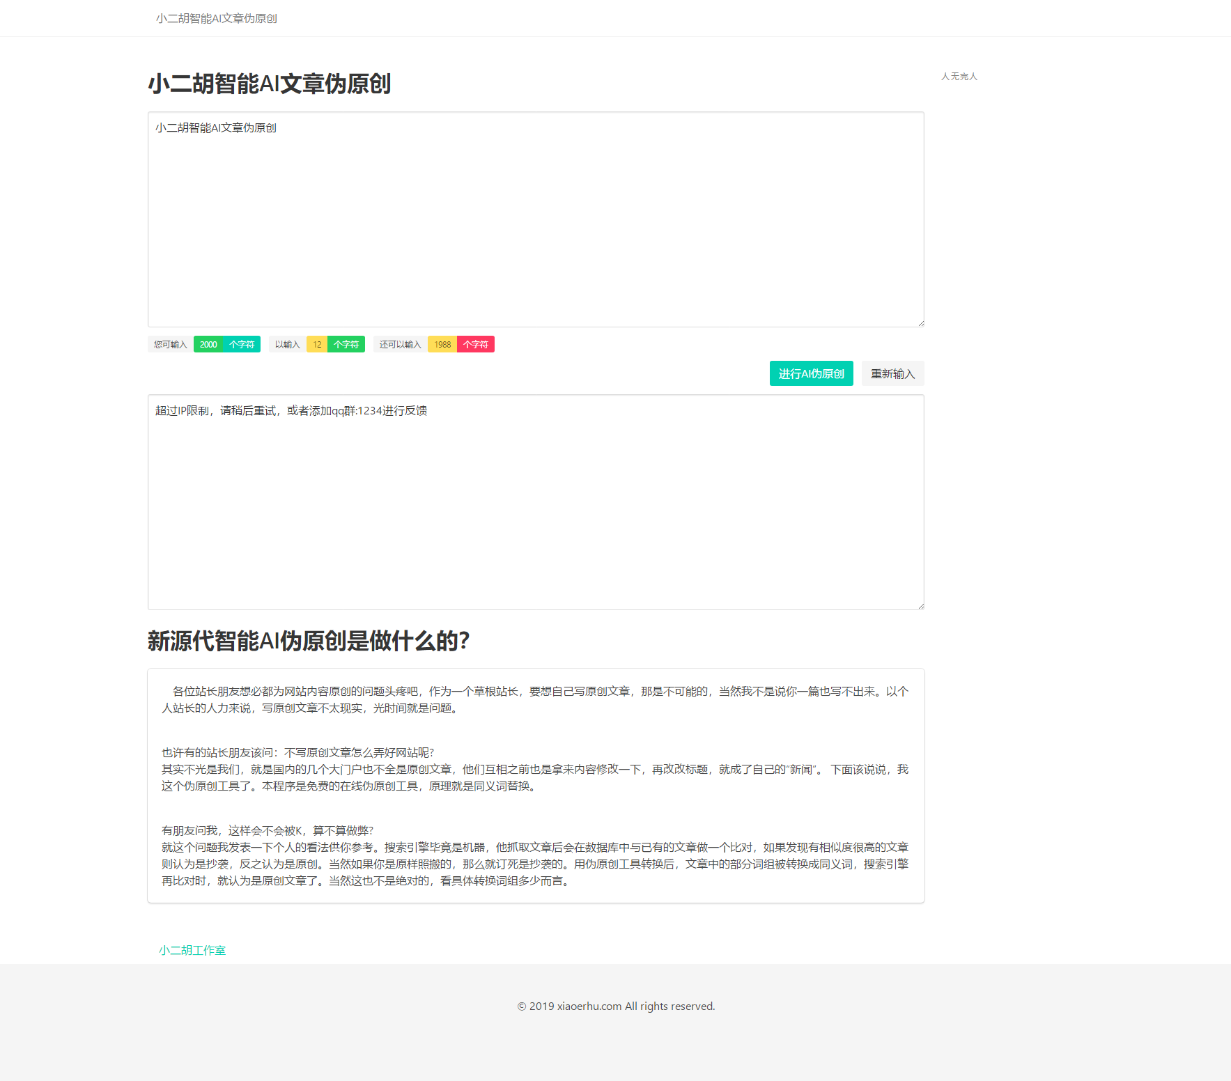This screenshot has width=1231, height=1081.
Task: Click the 进行AI伪原创 green button
Action: click(x=811, y=373)
